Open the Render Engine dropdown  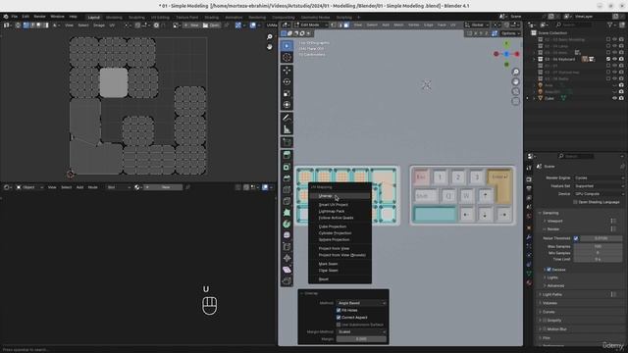pyautogui.click(x=599, y=177)
